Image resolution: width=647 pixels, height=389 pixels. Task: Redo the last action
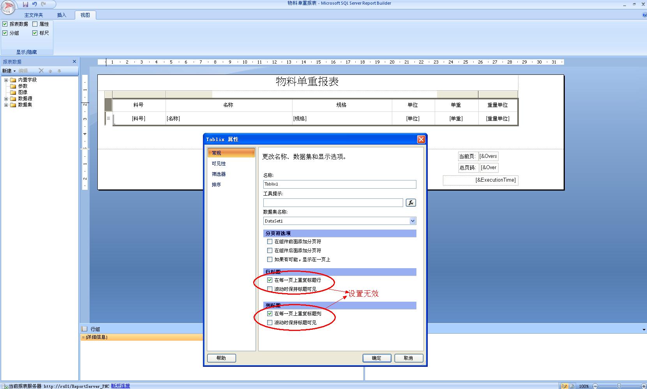[x=44, y=4]
